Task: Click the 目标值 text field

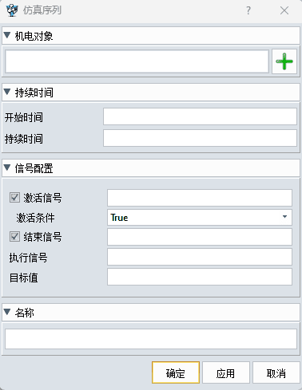Action: coord(200,277)
